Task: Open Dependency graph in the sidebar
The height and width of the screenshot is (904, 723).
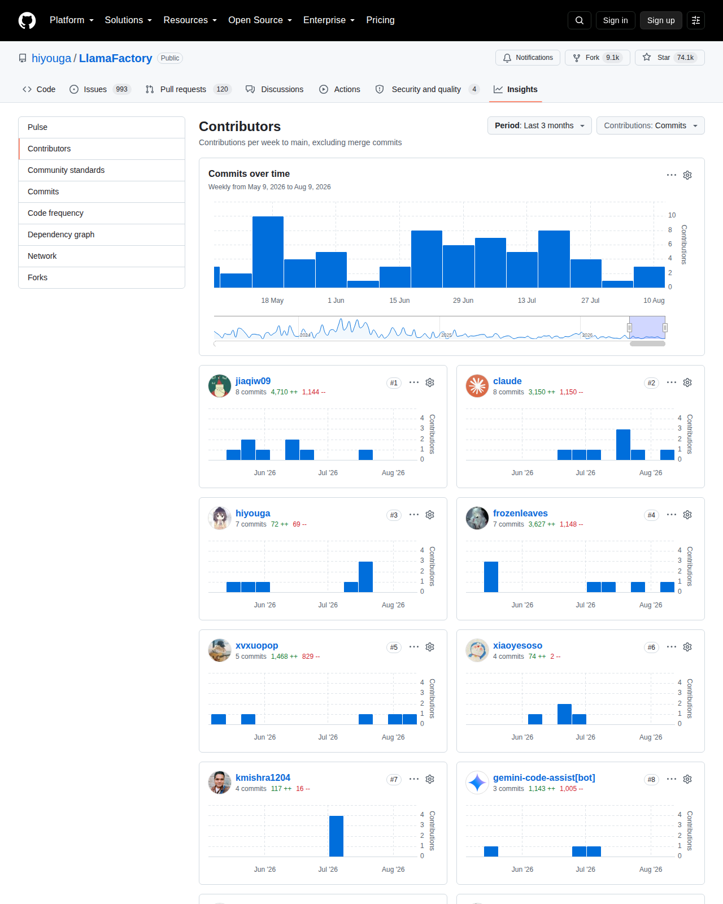Action: click(102, 234)
